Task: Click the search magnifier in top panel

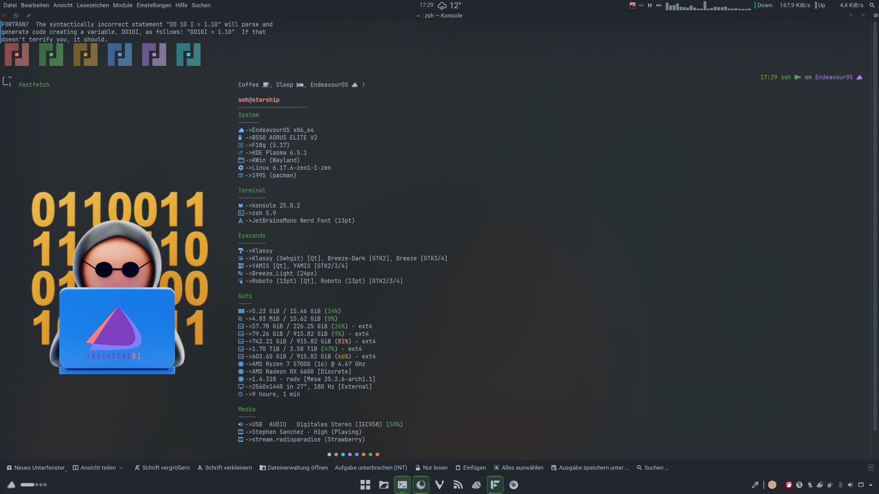Action: click(872, 5)
